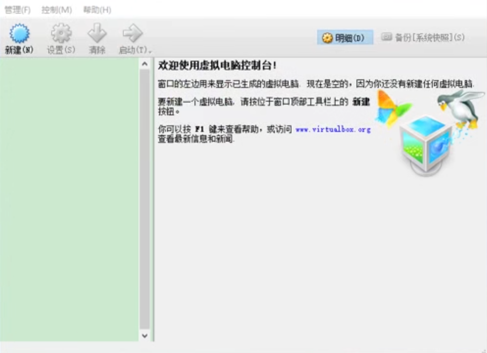Click the welcome heading 欢迎使用虚拟电脑控制台!
This screenshot has height=353, width=487.
pos(217,66)
